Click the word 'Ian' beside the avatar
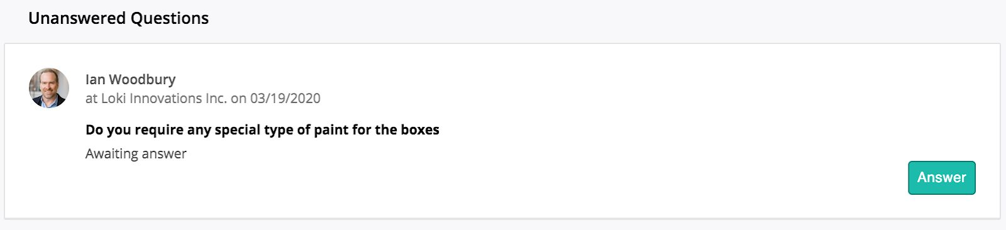The width and height of the screenshot is (1006, 230). 95,79
